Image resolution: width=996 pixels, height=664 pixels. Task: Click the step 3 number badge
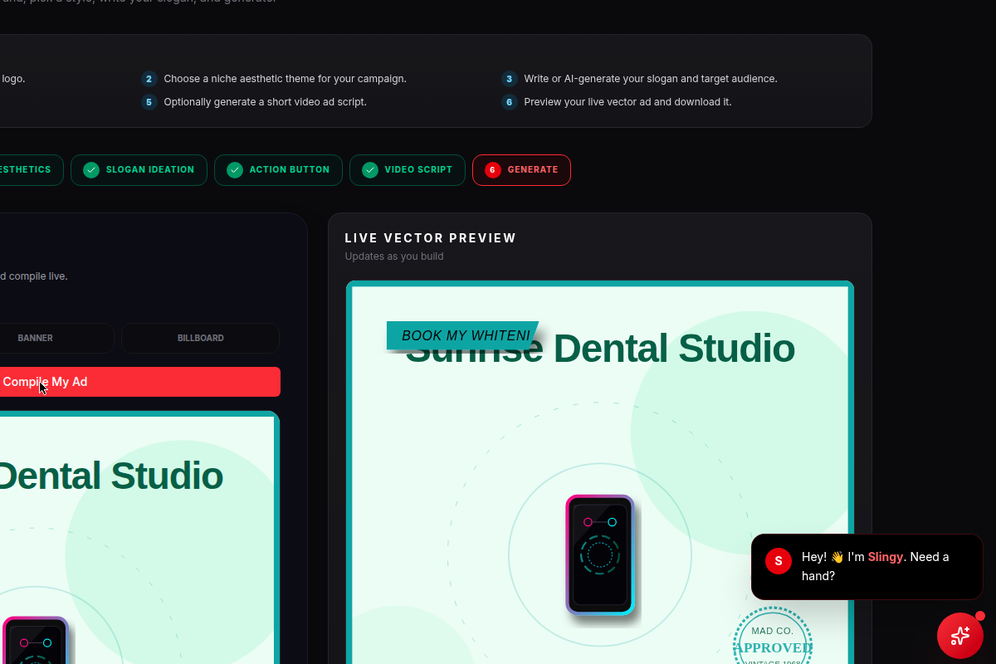[509, 79]
